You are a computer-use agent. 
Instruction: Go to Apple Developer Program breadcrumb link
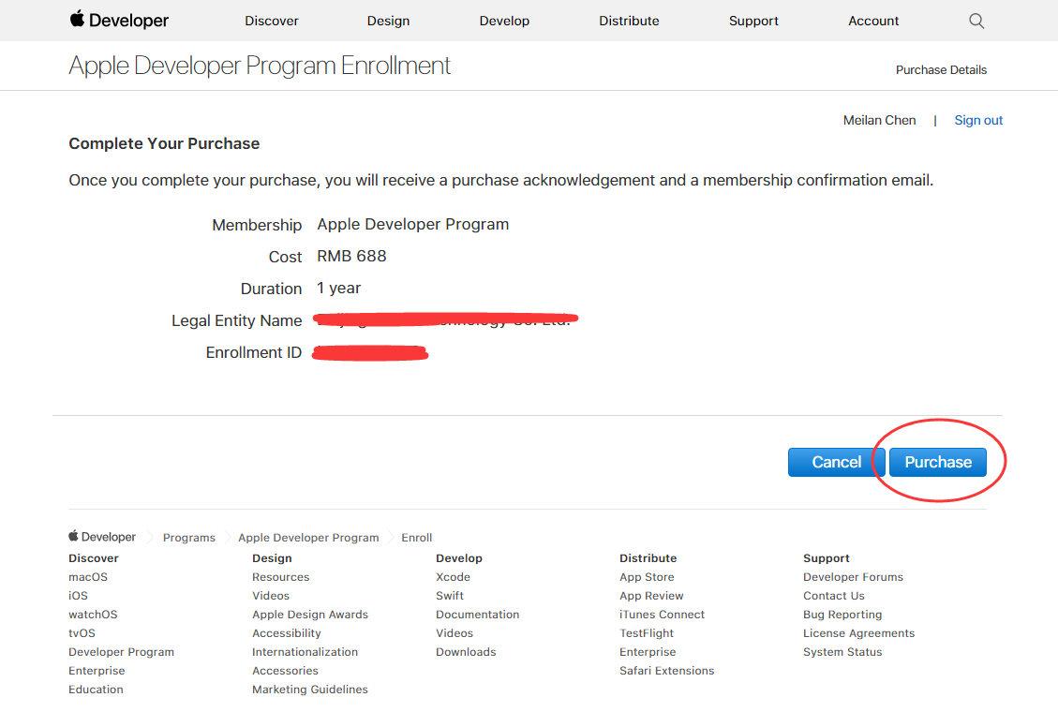coord(308,538)
